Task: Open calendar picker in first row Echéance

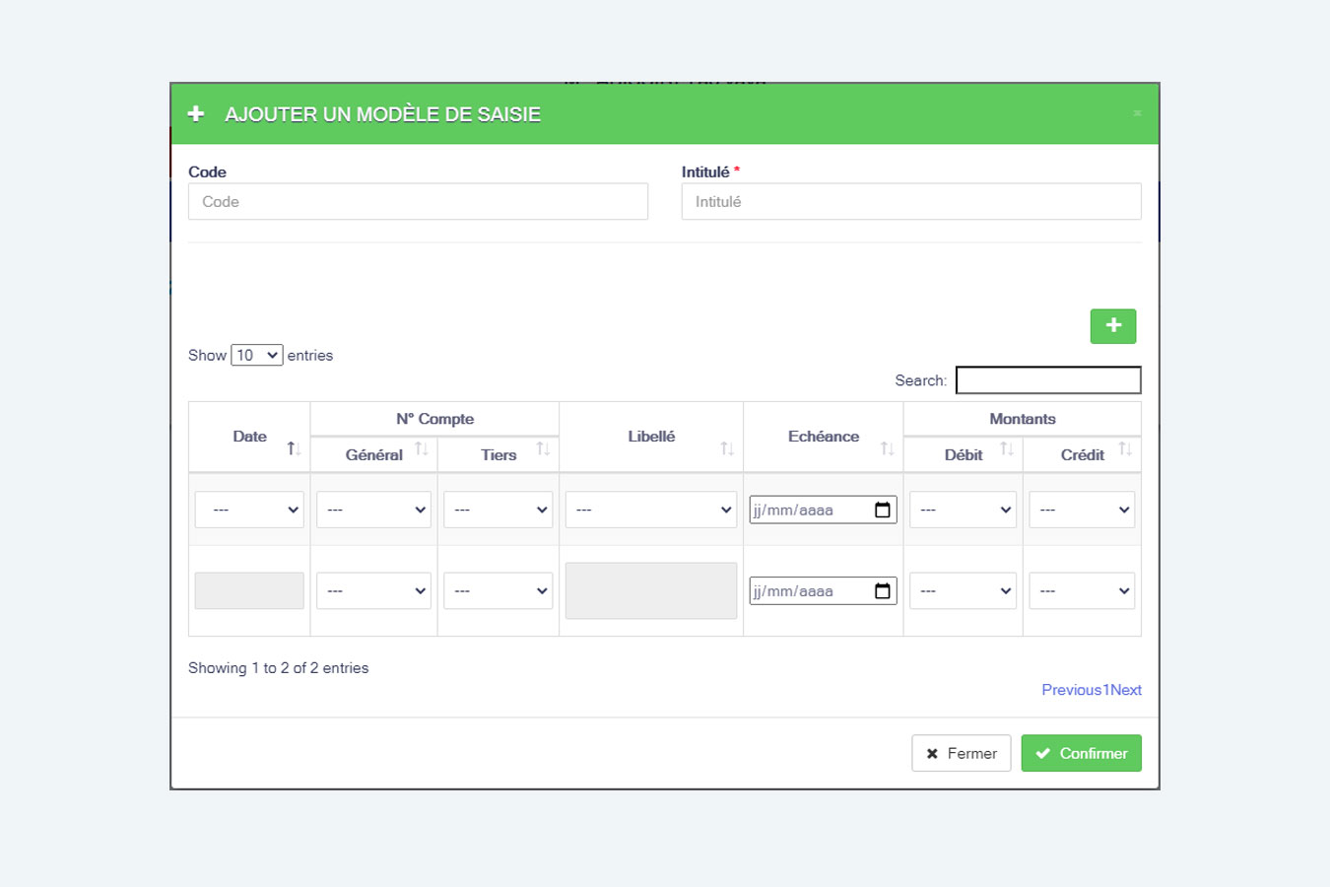Action: pos(883,510)
